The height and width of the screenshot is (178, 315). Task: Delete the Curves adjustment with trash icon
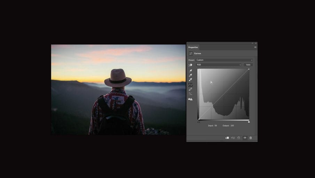(x=251, y=138)
